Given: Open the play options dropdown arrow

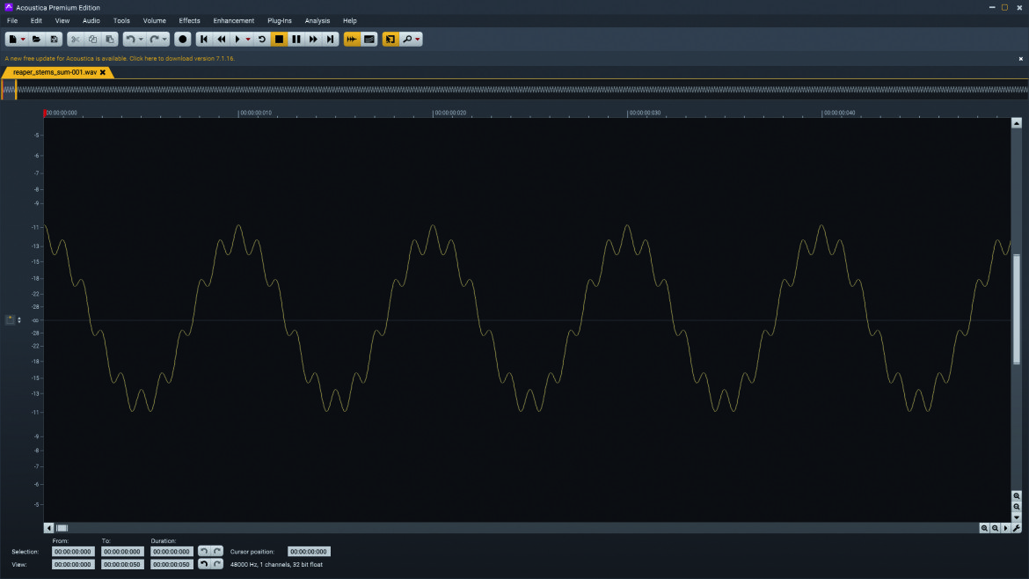Looking at the screenshot, I should [248, 40].
